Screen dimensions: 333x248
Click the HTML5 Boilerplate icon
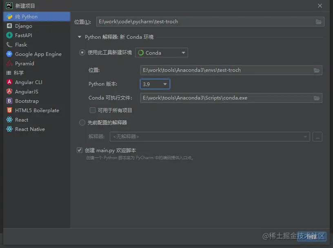pos(9,110)
